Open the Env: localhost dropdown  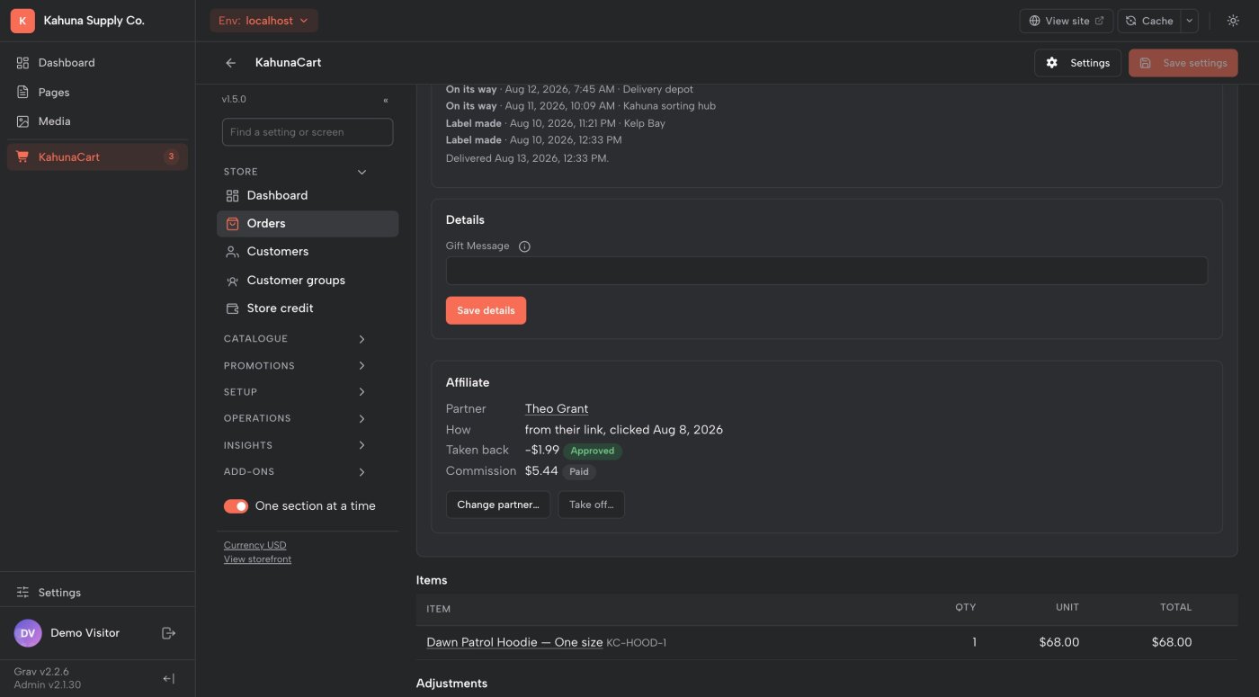click(263, 21)
